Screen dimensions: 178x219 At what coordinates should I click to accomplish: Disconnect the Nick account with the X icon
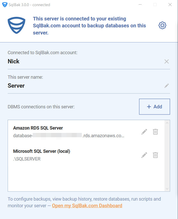166,61
